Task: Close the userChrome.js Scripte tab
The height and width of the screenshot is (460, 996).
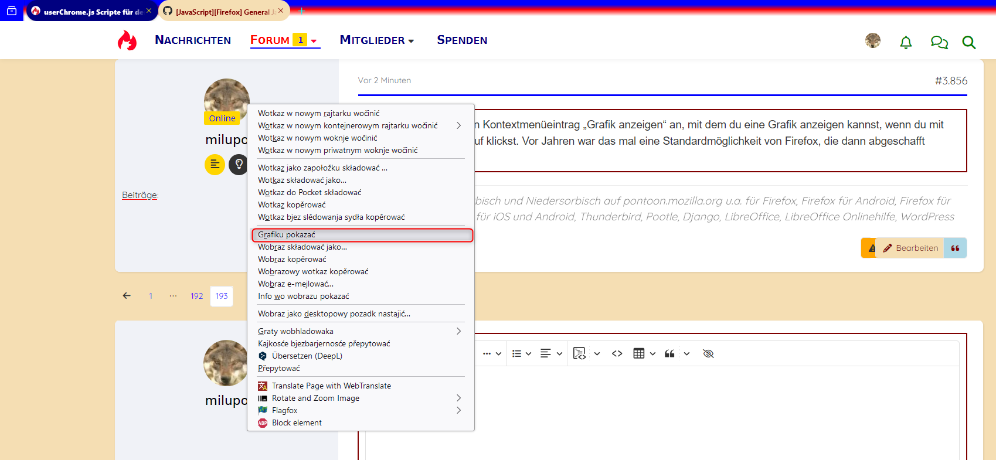Action: 148,11
